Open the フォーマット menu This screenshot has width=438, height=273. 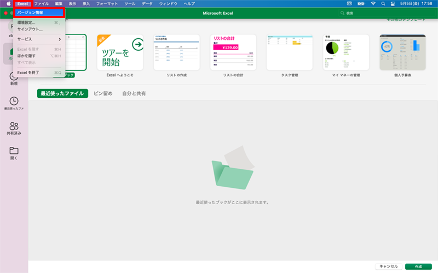(107, 4)
